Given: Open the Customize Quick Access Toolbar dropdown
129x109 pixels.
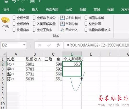Looking at the screenshot, I should tap(40, 1).
